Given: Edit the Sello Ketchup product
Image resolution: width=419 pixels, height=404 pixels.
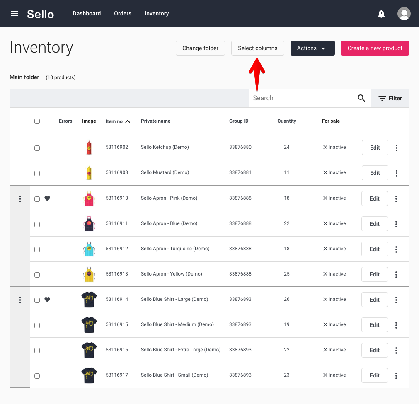Looking at the screenshot, I should [375, 148].
